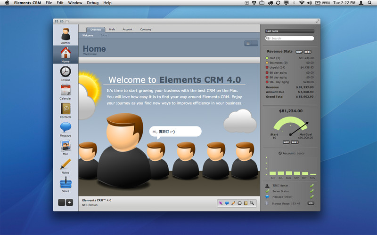
Task: Open the Window menu
Action: (x=75, y=3)
